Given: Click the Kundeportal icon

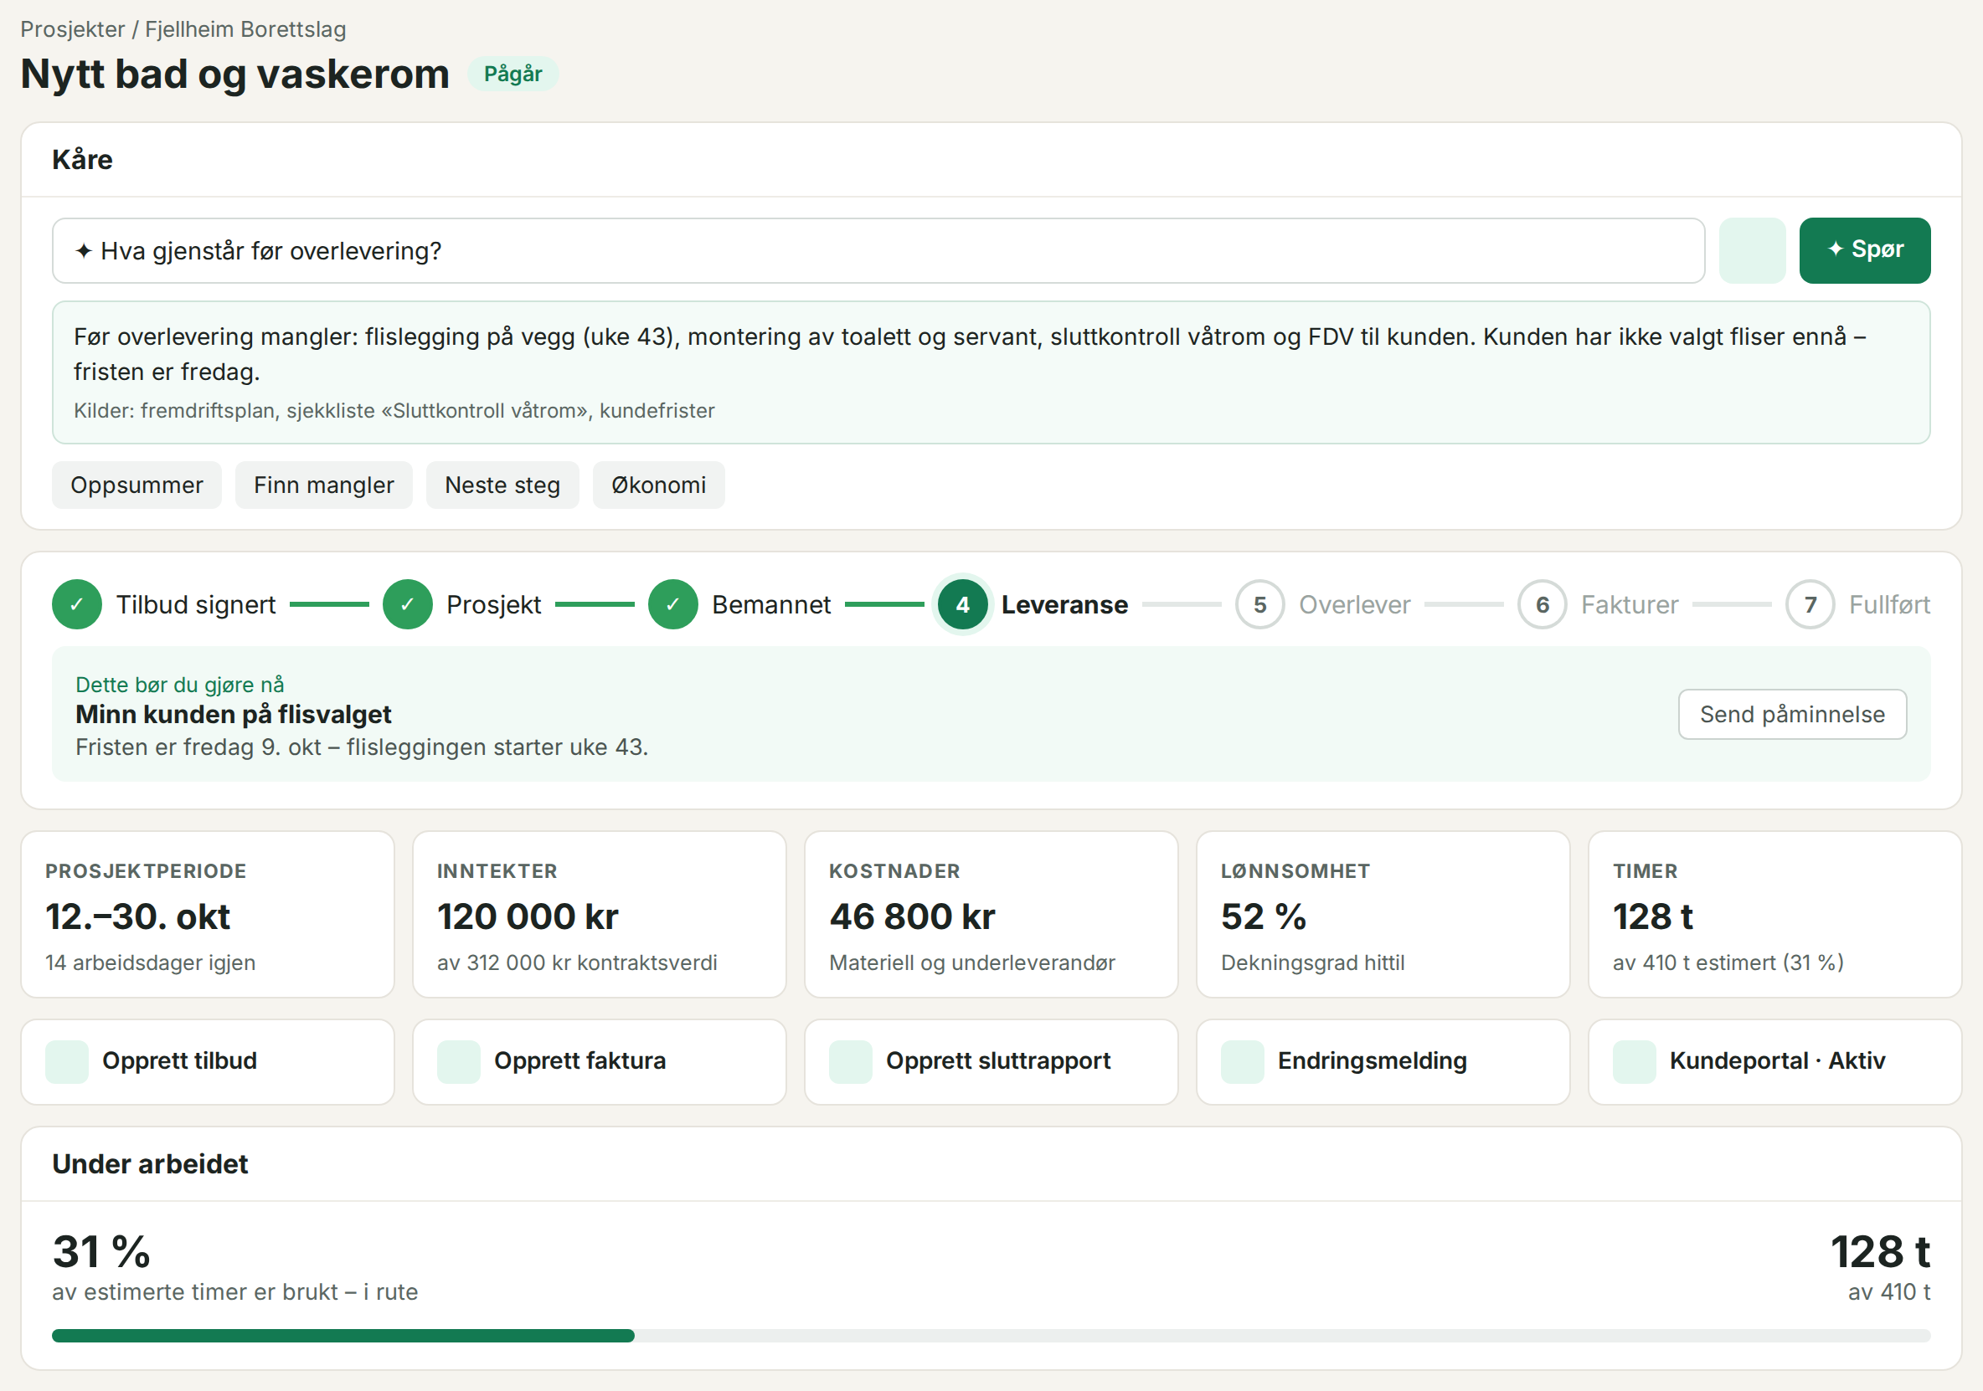Looking at the screenshot, I should 1635,1062.
